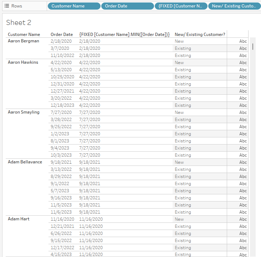Click the New label in Aaron Hawkins's row
The width and height of the screenshot is (261, 257).
[x=179, y=63]
